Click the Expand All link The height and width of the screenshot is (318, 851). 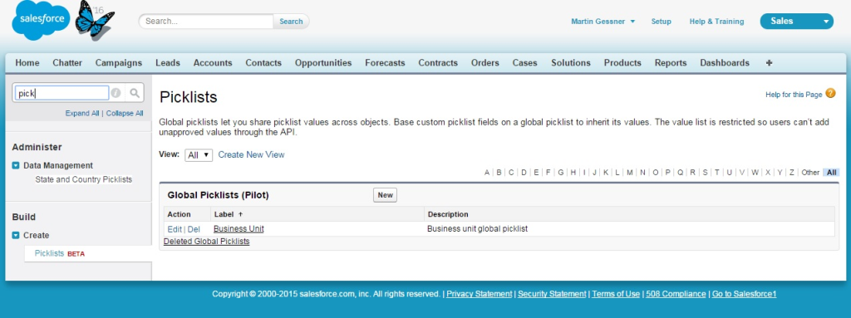(82, 114)
